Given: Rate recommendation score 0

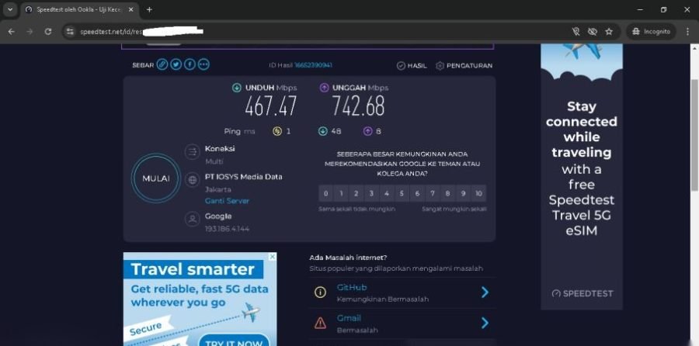Looking at the screenshot, I should coord(326,193).
